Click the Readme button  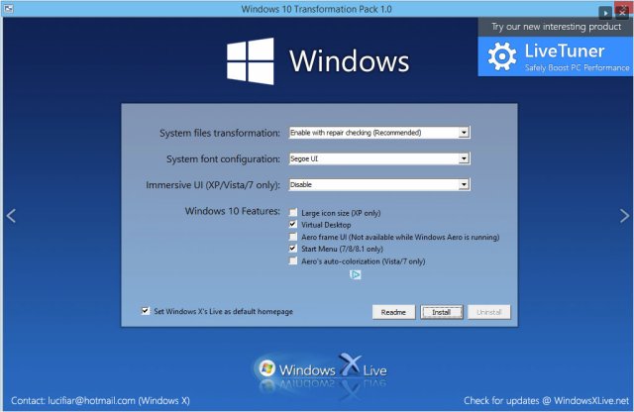(x=393, y=312)
